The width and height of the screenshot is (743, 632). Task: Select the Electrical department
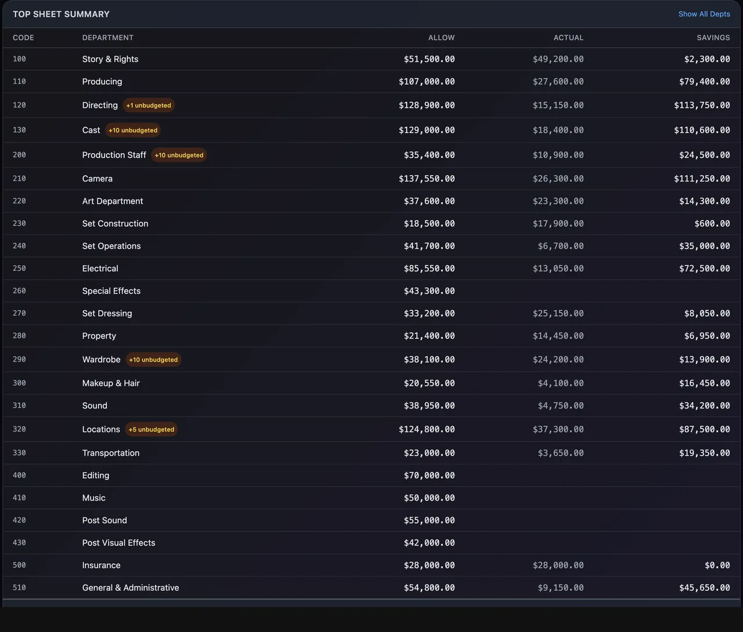100,269
